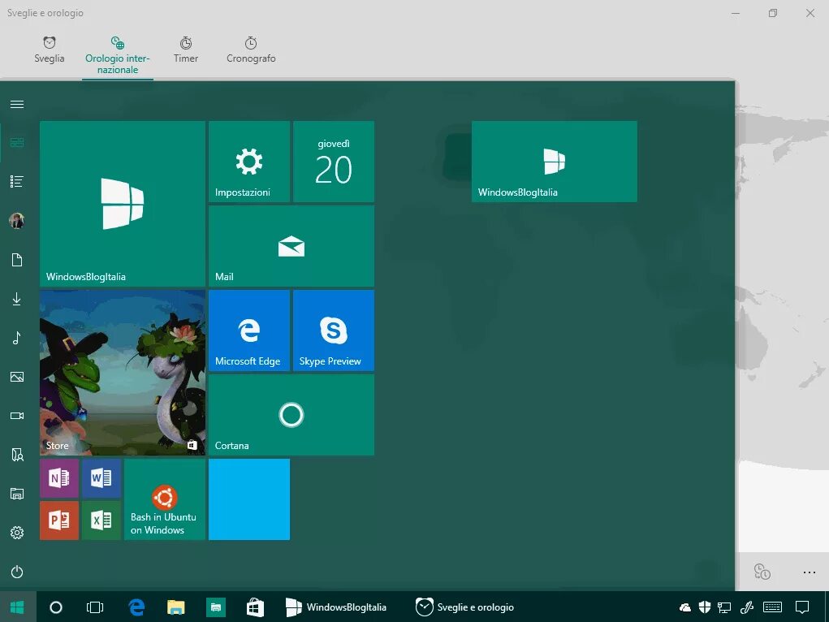Open network tray icon
The width and height of the screenshot is (829, 622).
(723, 607)
